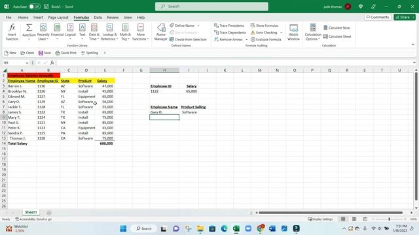The height and width of the screenshot is (235, 419).
Task: Open More Functions menu
Action: point(141,32)
